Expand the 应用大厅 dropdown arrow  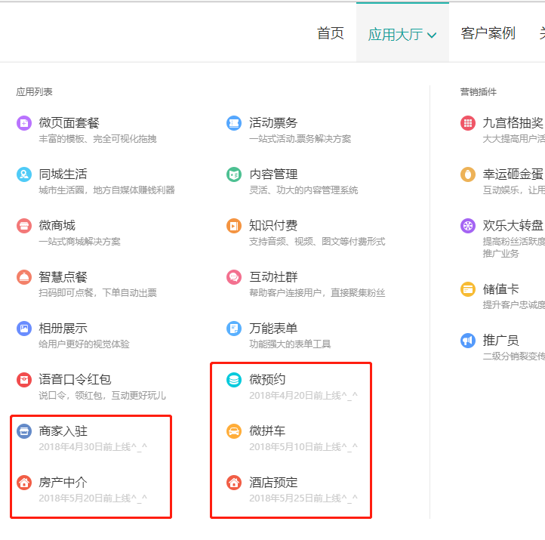coord(432,35)
